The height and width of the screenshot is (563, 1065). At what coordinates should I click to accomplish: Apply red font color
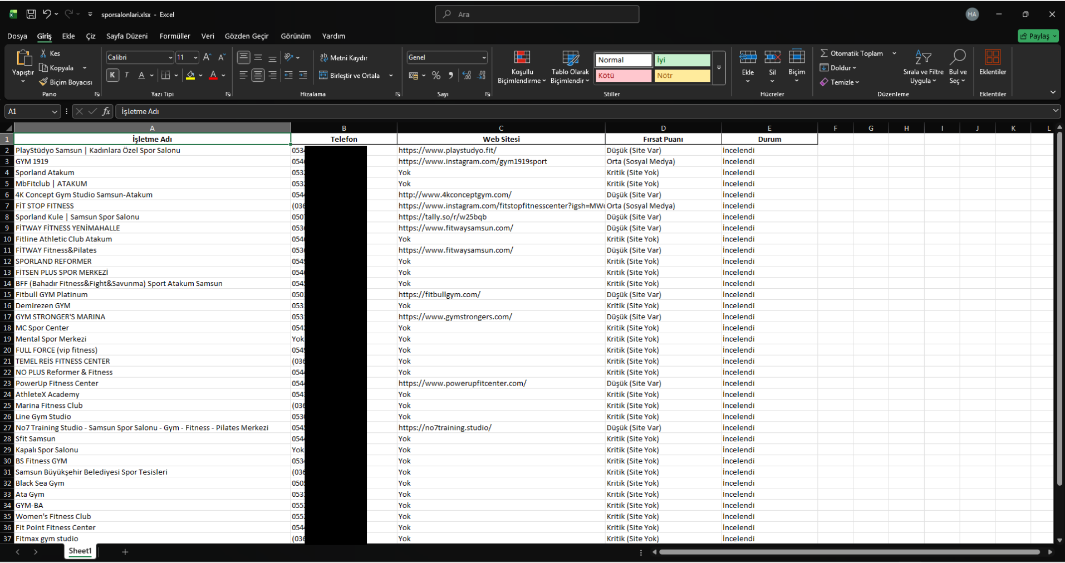pos(213,75)
